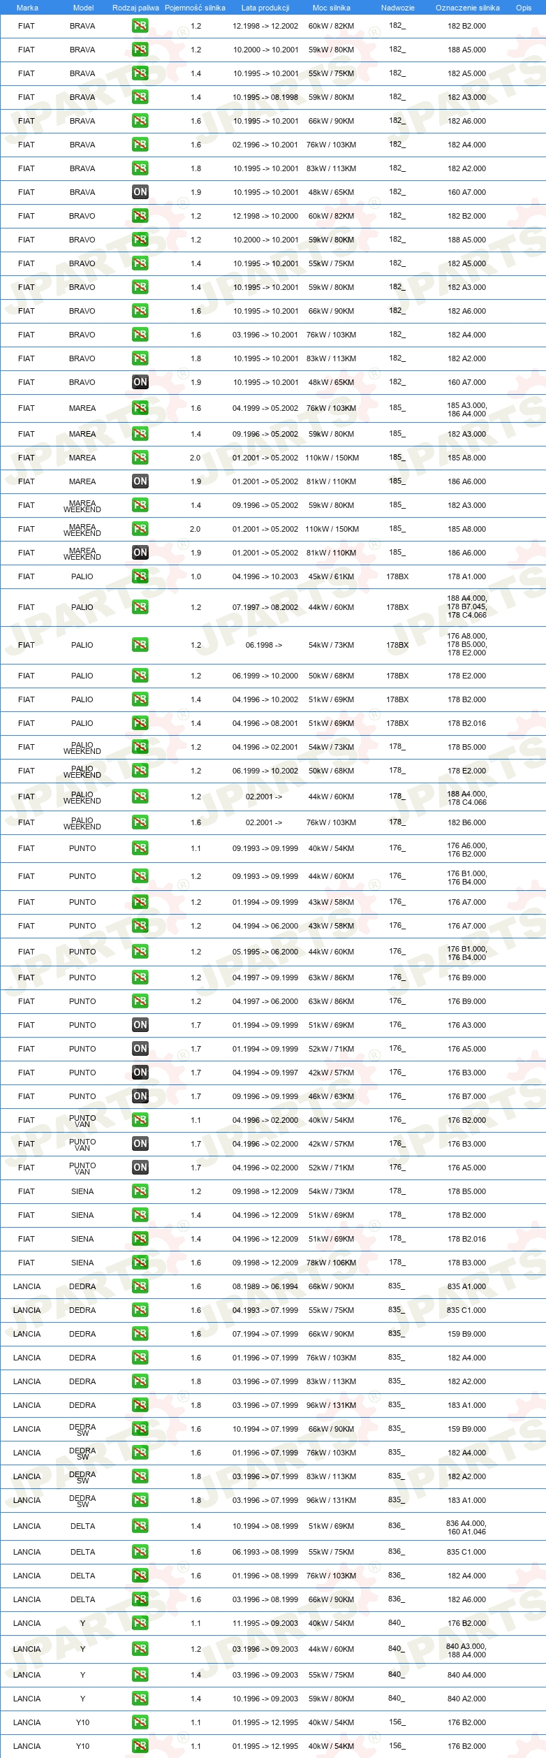
Task: Select the PB icon in PUNTO 176 A6.000 row
Action: 140,848
